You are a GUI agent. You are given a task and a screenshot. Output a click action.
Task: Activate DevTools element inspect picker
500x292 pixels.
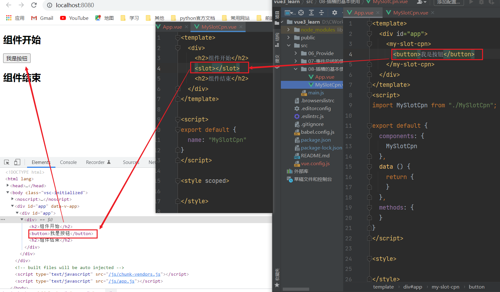click(7, 162)
